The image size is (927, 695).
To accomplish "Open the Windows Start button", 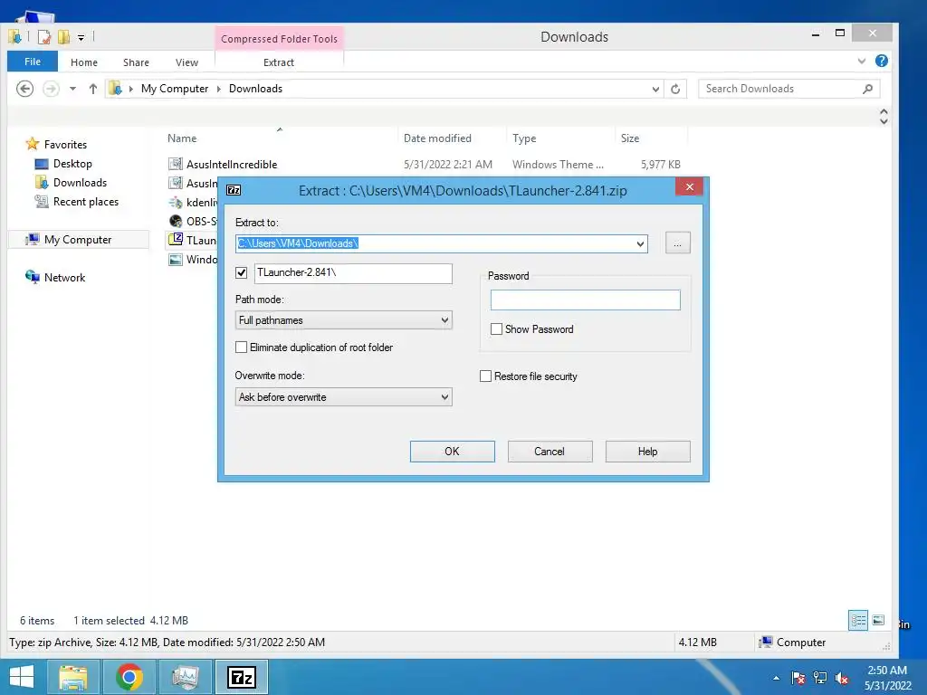I will (x=22, y=677).
